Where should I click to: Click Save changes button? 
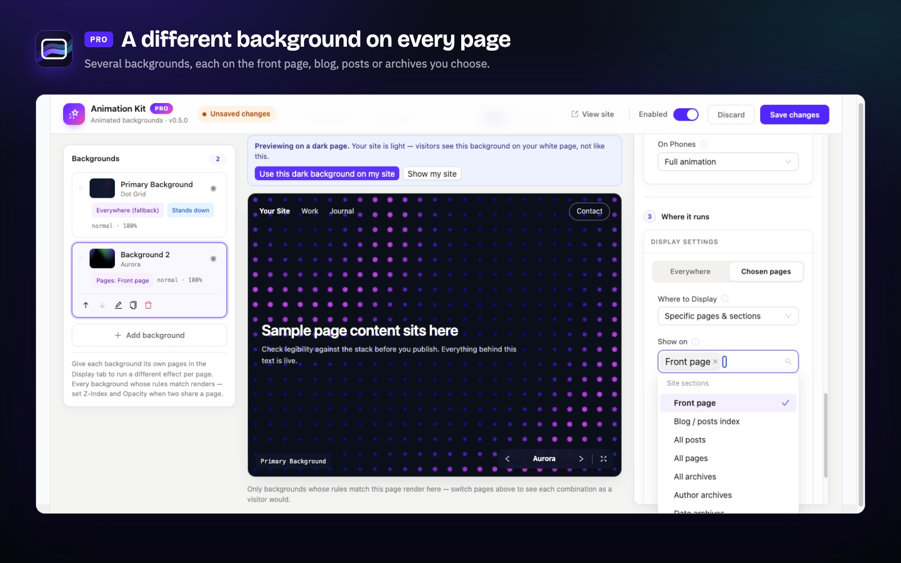point(795,114)
